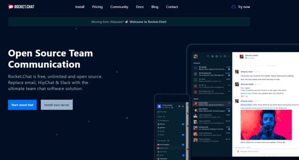Screen dimensions: 299x160
Task: Open don.carlson conversation
Action: pos(212,110)
